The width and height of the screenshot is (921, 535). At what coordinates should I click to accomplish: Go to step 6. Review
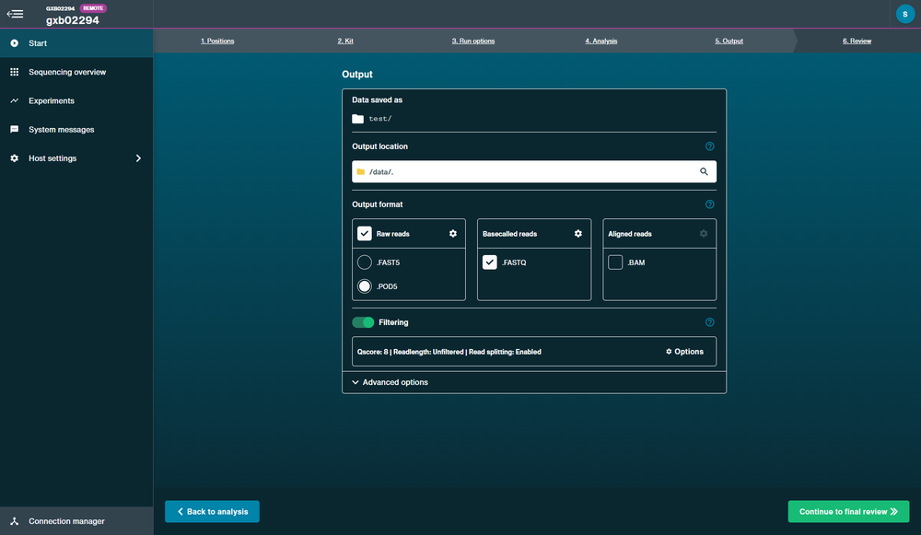click(857, 41)
